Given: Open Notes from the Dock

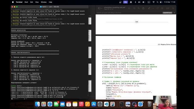Looking at the screenshot, I should tap(75, 104).
